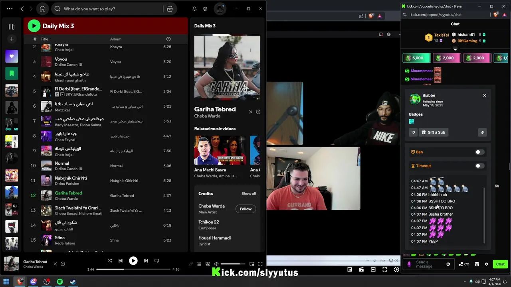Image resolution: width=511 pixels, height=287 pixels.
Task: Play the Daily Mix 3 green button
Action: click(34, 26)
